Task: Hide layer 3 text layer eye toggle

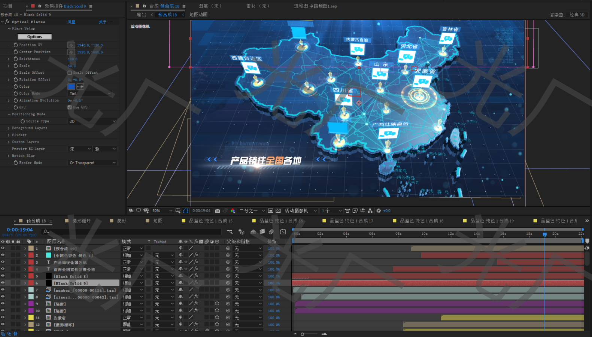Action: pos(3,262)
